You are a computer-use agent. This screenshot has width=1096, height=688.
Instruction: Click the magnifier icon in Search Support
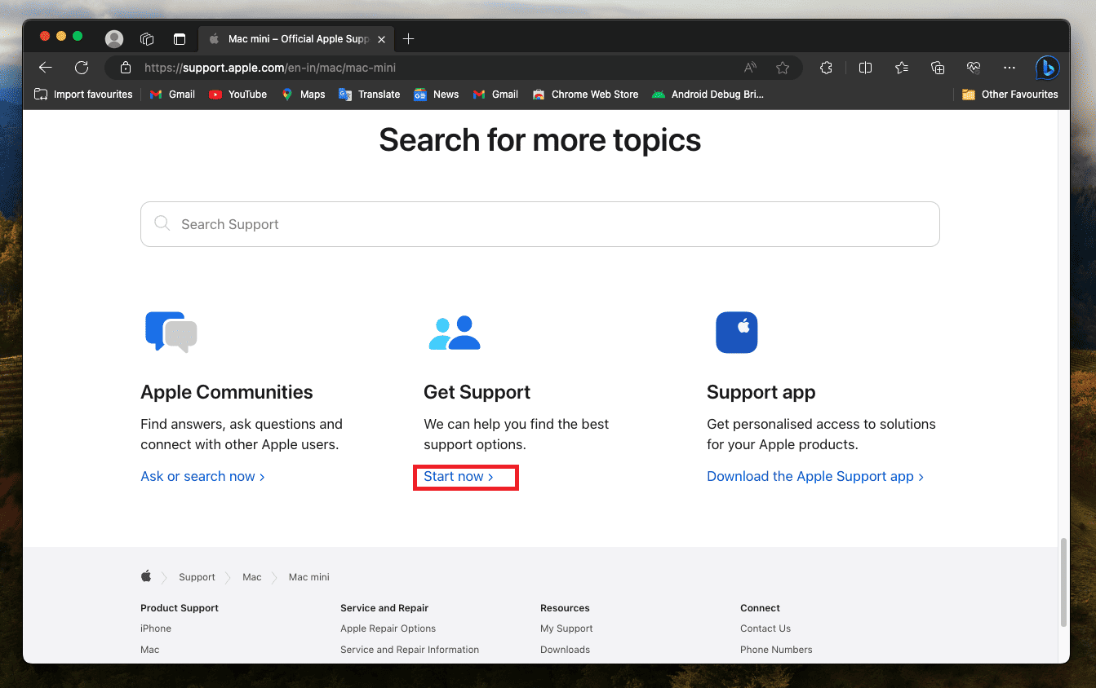point(162,223)
